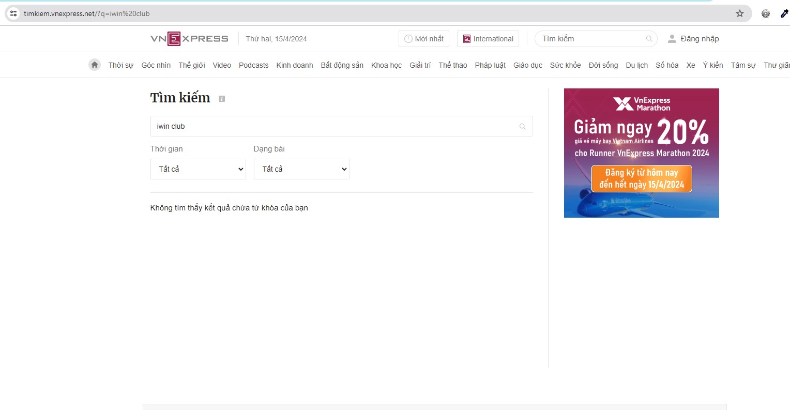Click the eyedropper extension icon
The width and height of the screenshot is (790, 410).
(784, 13)
